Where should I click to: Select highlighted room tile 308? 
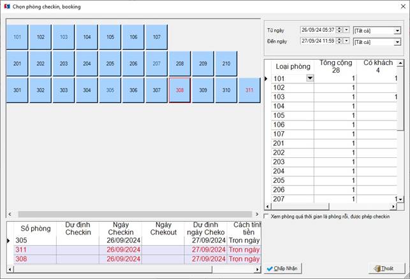180,90
